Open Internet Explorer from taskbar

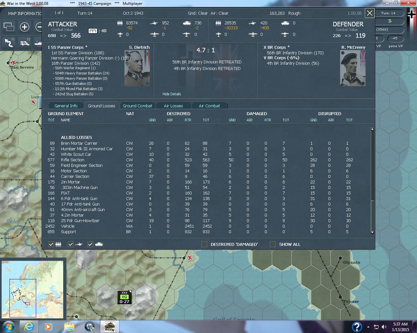coord(29,326)
